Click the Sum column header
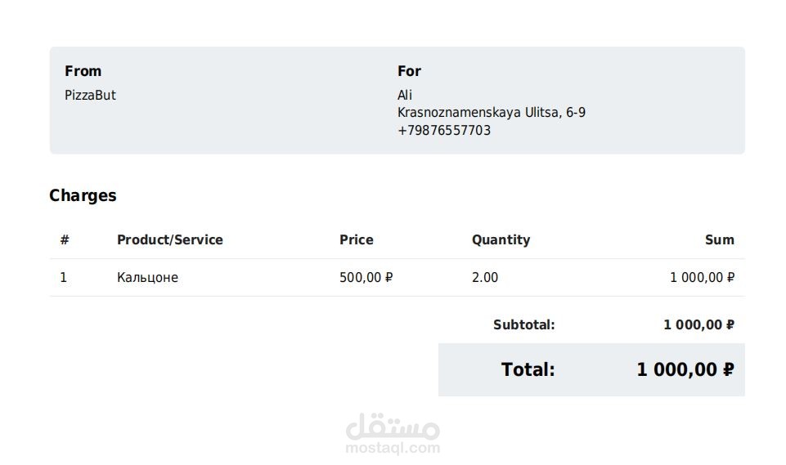786x465 pixels. click(719, 240)
